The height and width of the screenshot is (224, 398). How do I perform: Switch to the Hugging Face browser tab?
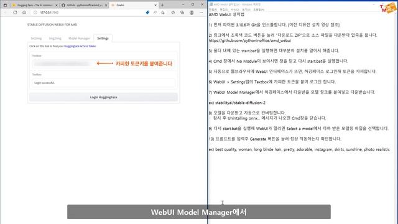34,5
